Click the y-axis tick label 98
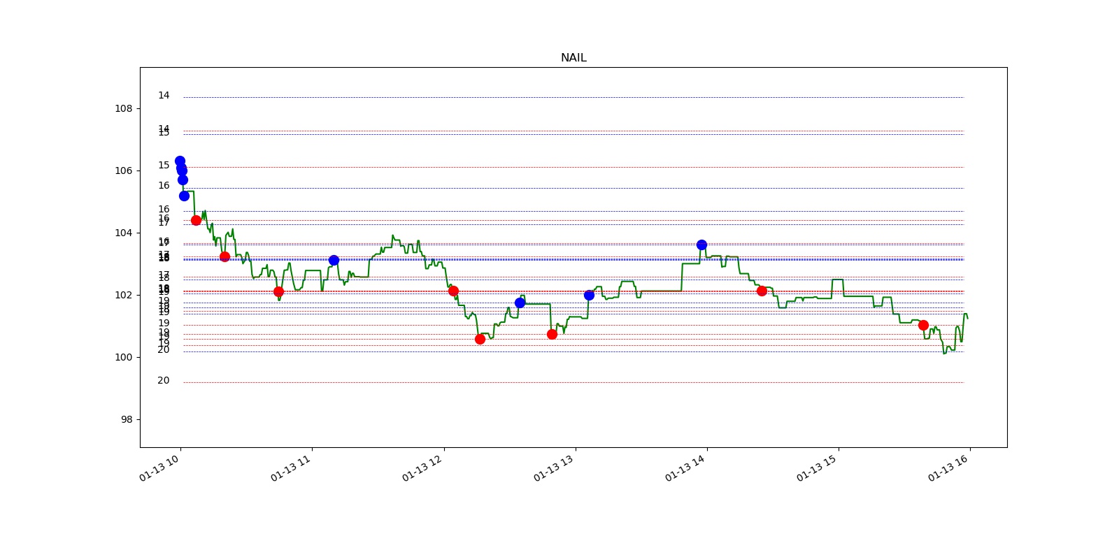This screenshot has height=559, width=1119. [126, 419]
